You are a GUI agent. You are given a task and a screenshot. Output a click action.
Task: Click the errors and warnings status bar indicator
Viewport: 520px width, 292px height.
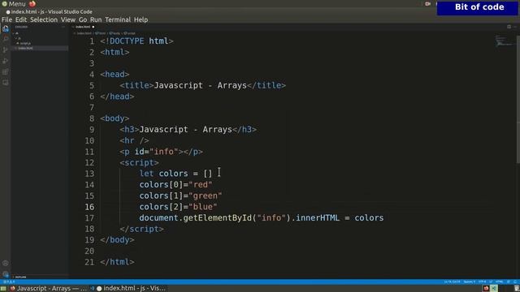tap(9, 282)
